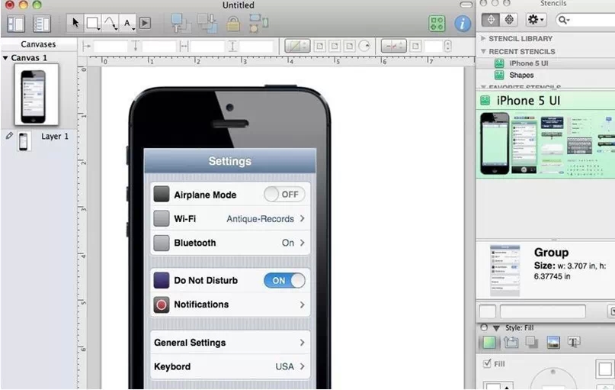Click the pencil edit icon beside Layer 1
This screenshot has width=615, height=390.
coord(9,136)
